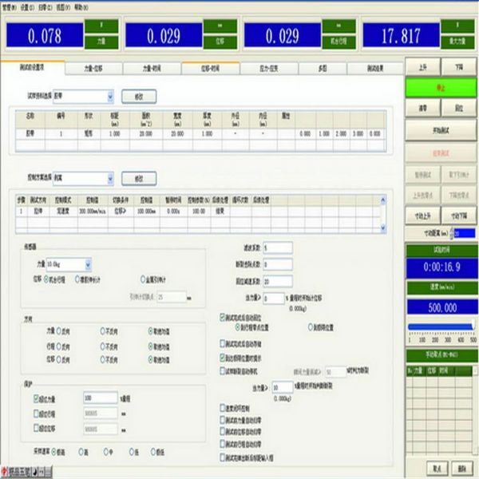Screen dimensions: 479x479
Task: Enable the 超过行程 protection checkbox
Action: (x=37, y=413)
